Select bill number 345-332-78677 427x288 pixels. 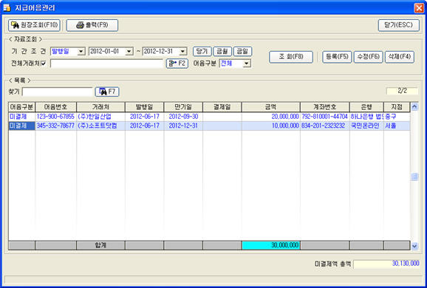55,126
